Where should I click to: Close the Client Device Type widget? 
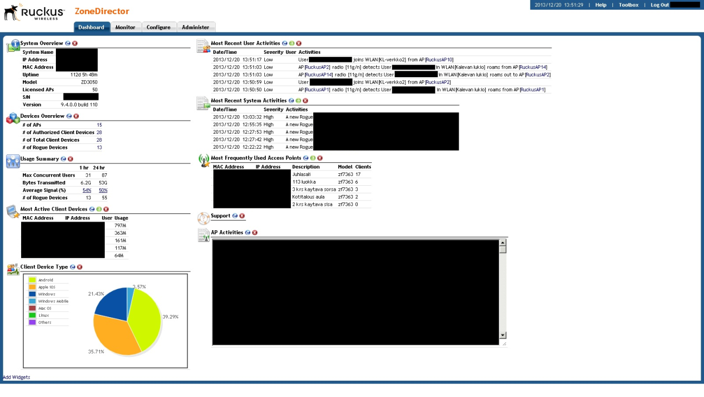[80, 267]
